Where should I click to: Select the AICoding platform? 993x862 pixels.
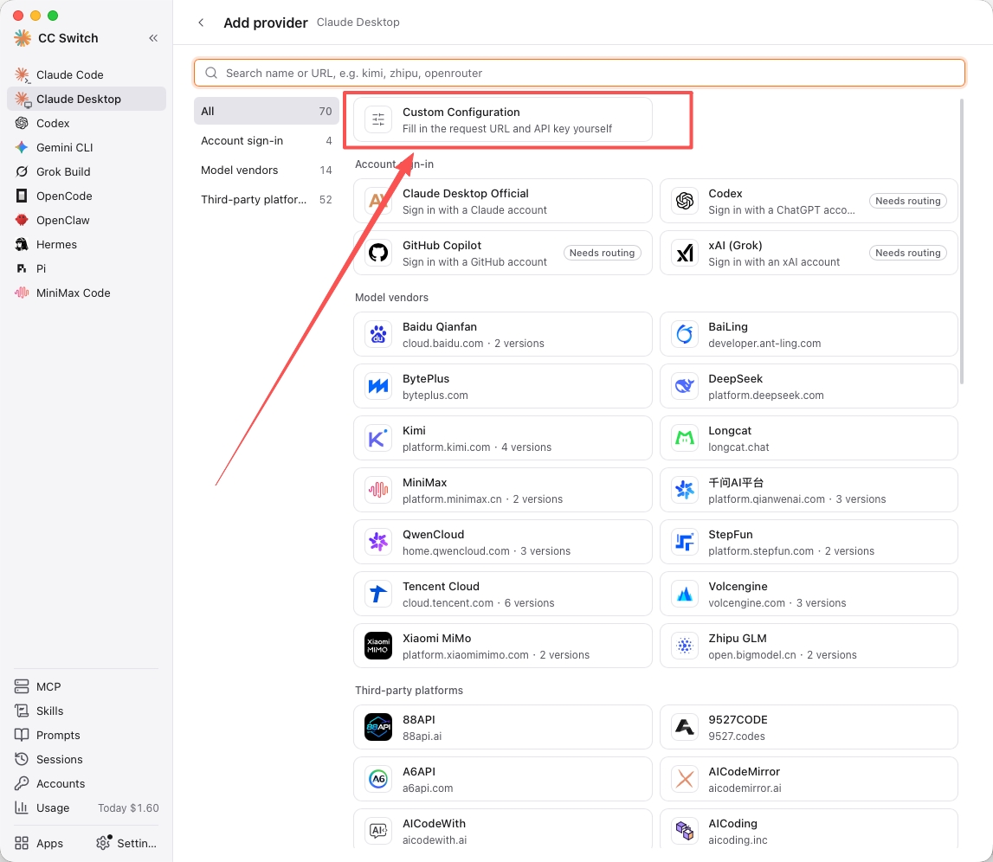point(809,828)
